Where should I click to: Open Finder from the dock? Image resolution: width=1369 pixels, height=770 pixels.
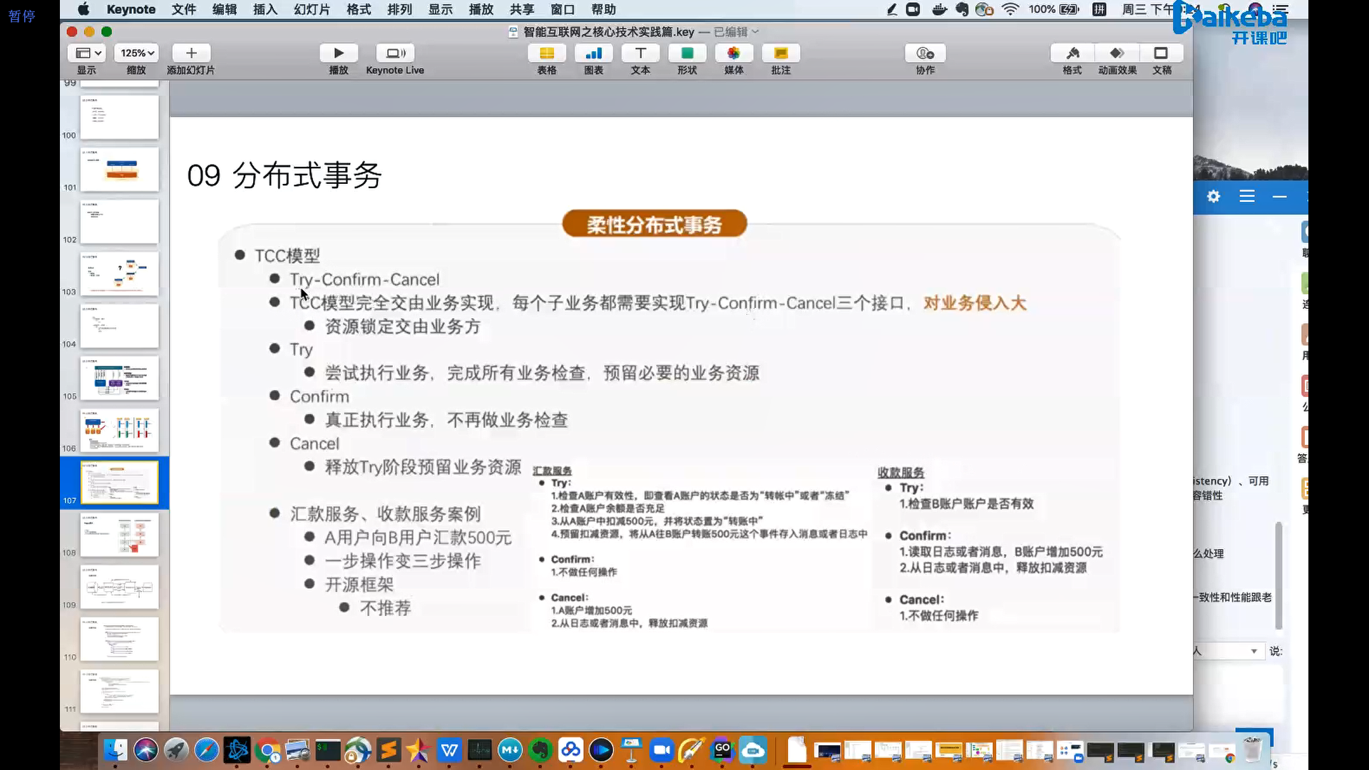click(116, 750)
